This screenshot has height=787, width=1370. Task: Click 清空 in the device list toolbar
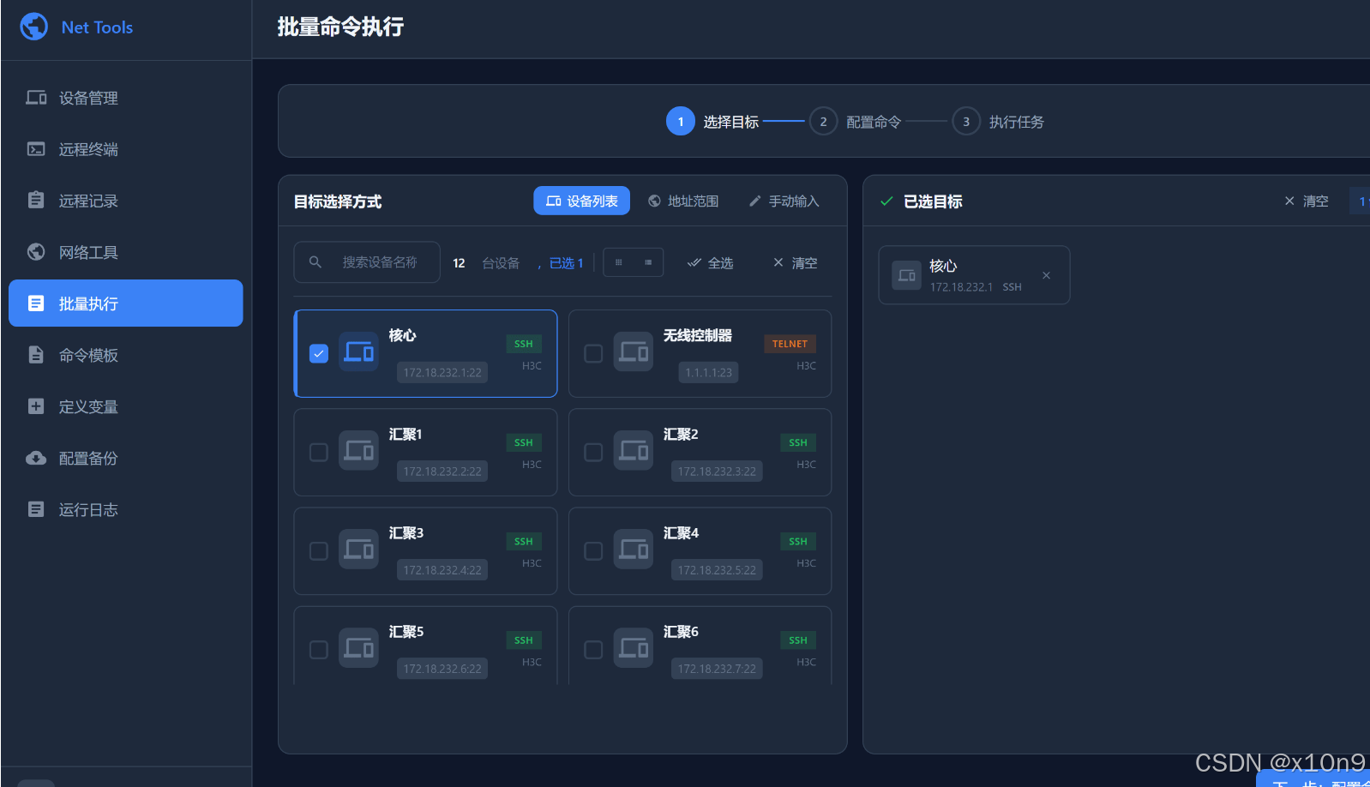click(x=796, y=262)
